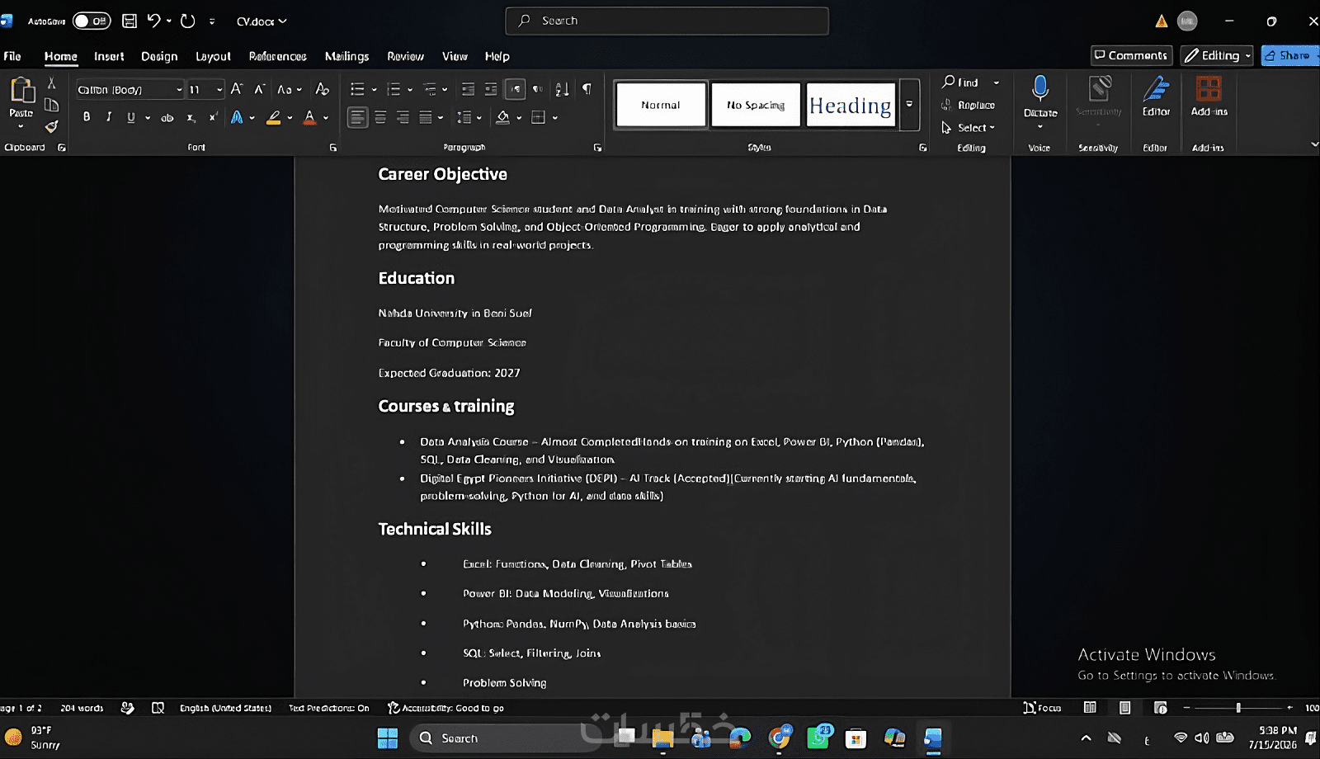Toggle the AutoSave switch

[x=91, y=21]
